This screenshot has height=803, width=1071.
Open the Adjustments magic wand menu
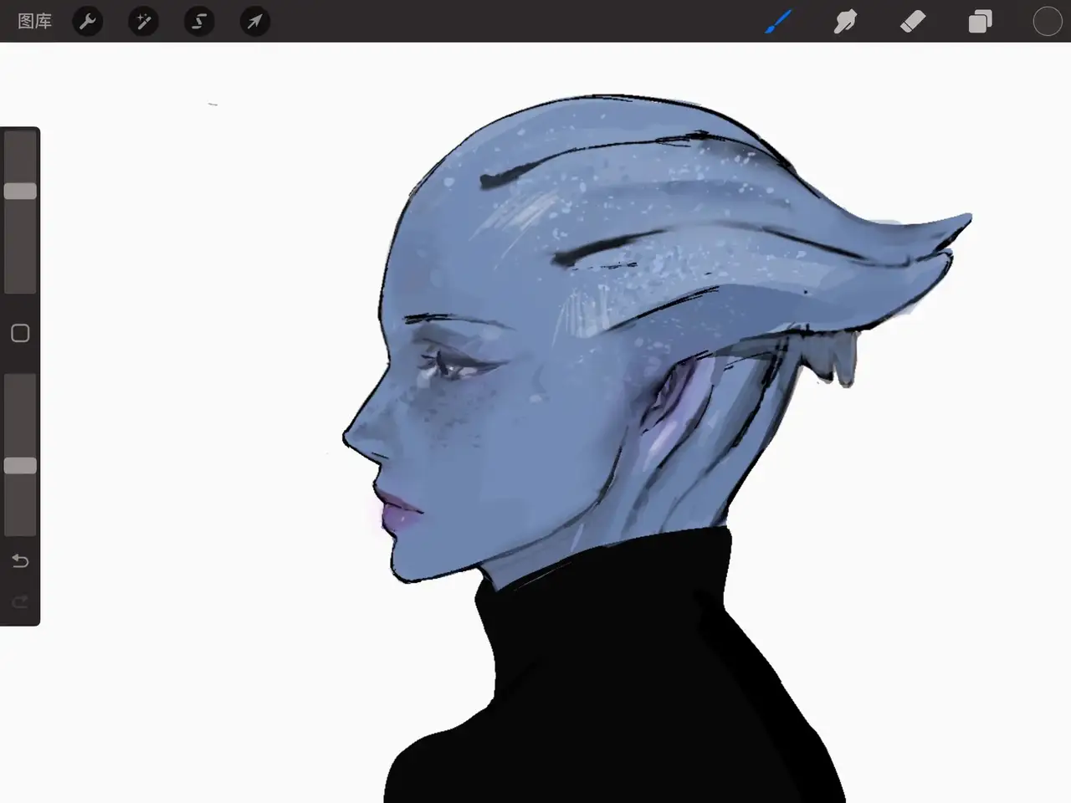(143, 21)
